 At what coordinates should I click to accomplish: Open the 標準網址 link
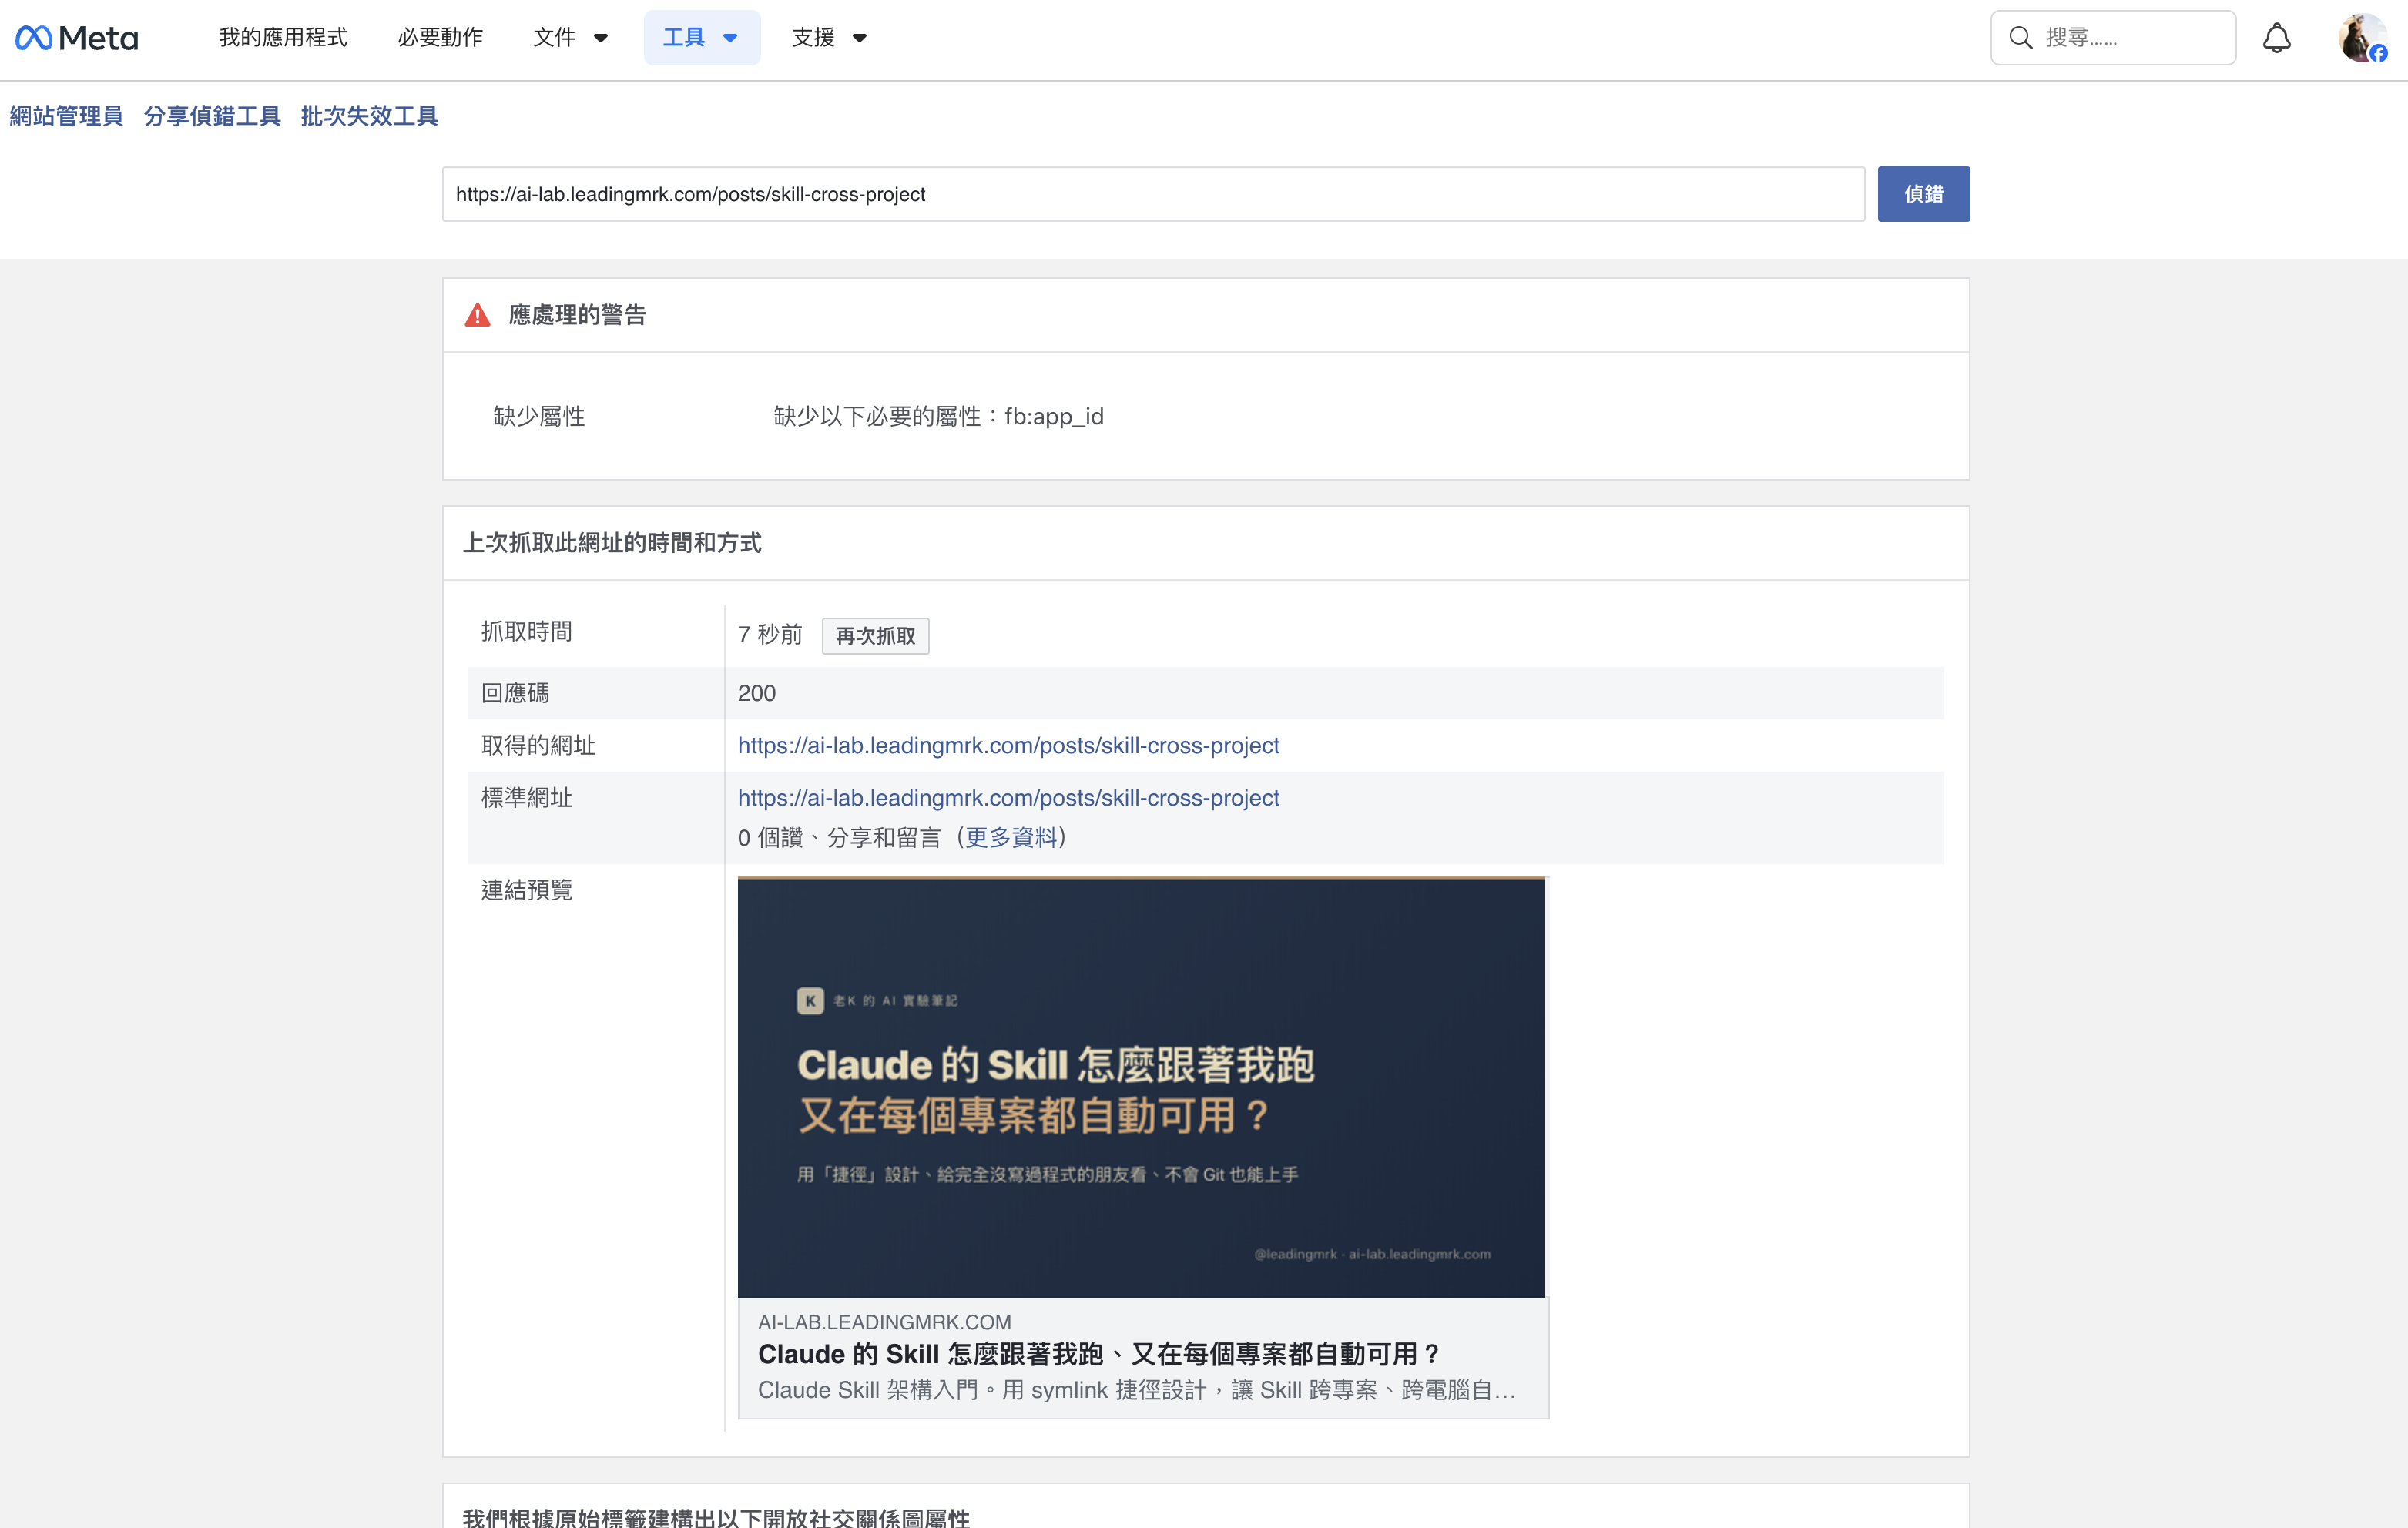1008,798
